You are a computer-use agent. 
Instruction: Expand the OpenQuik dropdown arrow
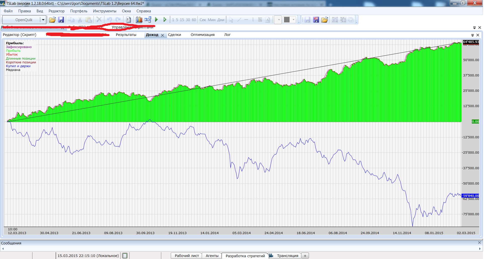43,20
